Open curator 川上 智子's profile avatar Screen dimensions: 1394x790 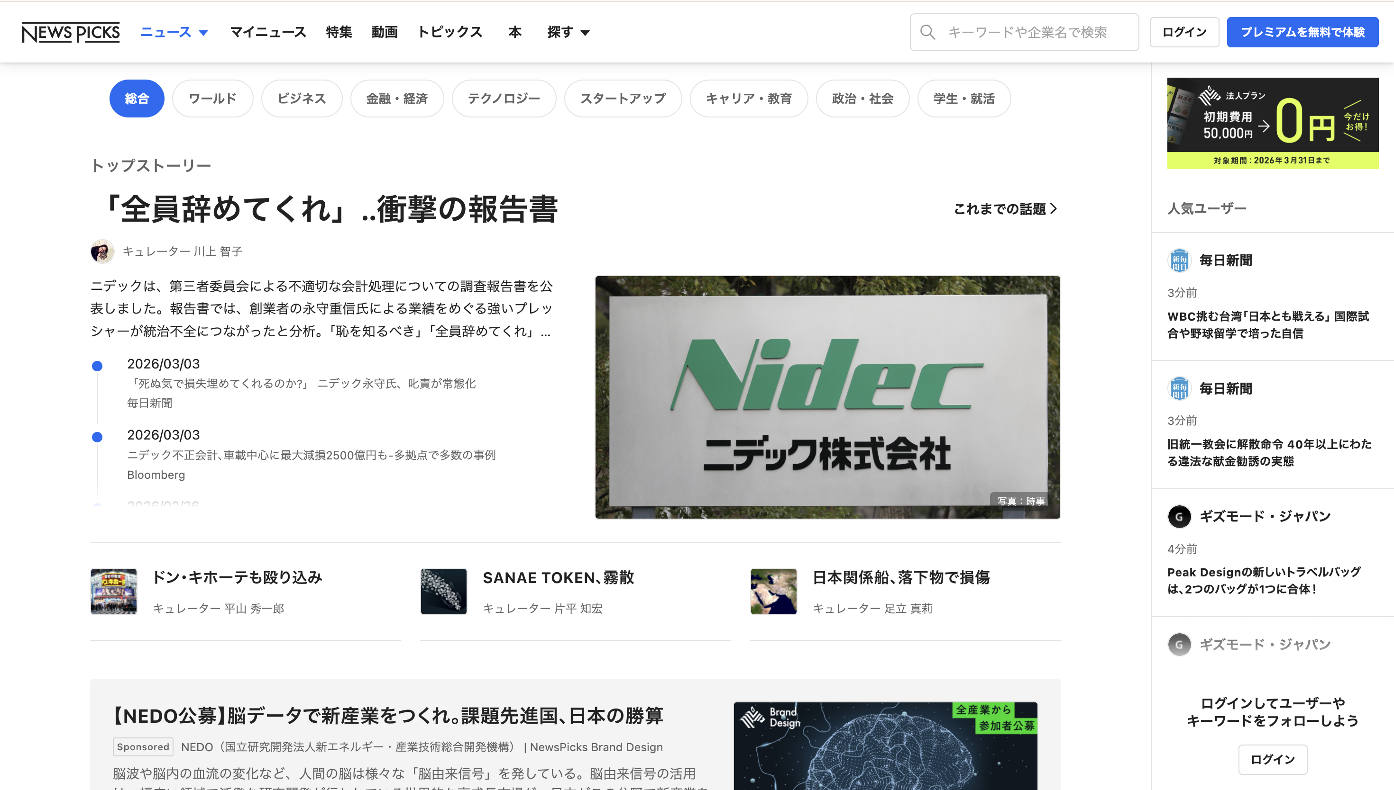(102, 252)
